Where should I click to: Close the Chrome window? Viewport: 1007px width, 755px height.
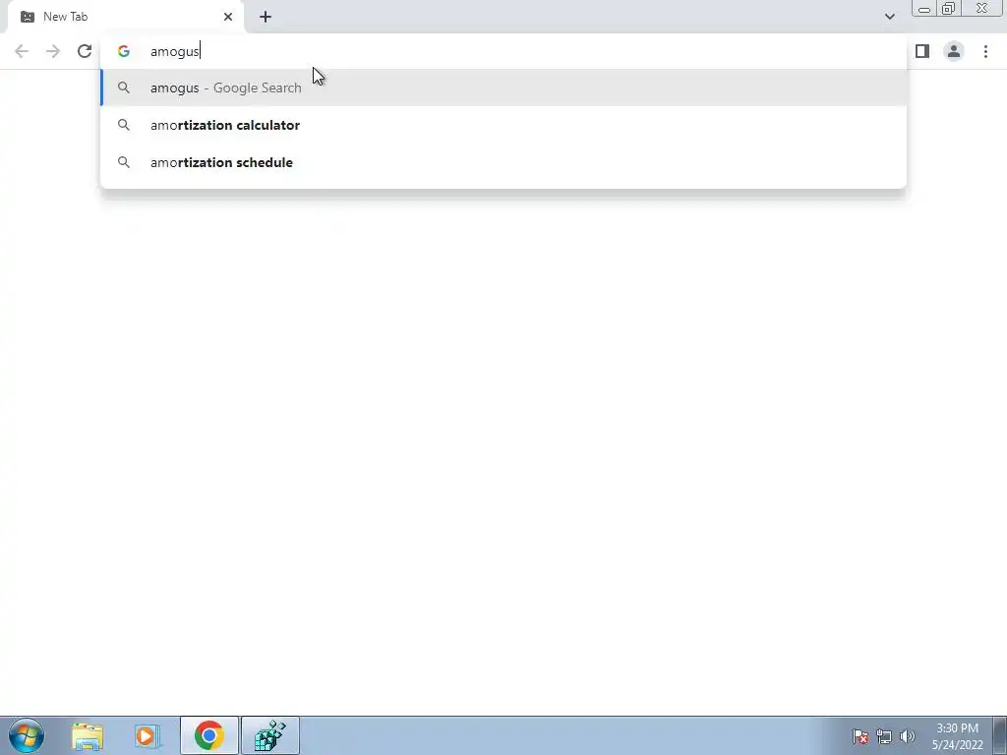coord(982,8)
